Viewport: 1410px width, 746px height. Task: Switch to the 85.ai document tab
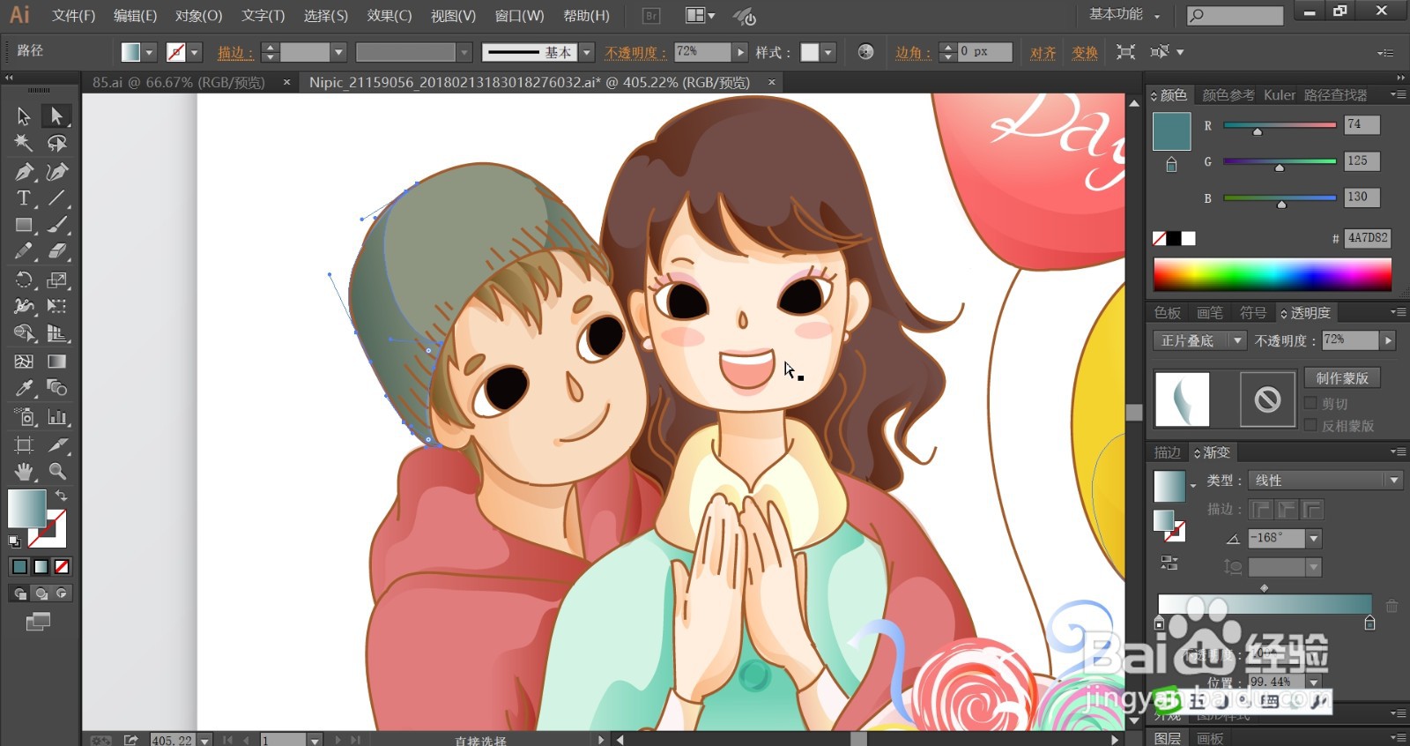click(179, 82)
